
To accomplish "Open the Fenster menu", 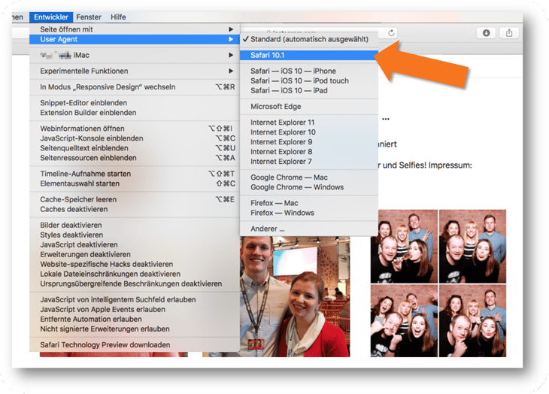I will tap(89, 17).
